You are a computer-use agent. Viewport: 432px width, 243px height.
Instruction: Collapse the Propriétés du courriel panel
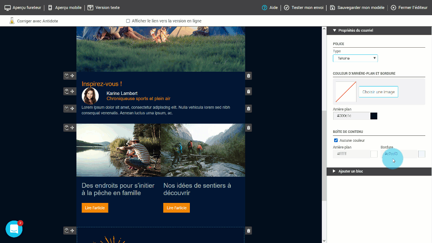(x=335, y=30)
